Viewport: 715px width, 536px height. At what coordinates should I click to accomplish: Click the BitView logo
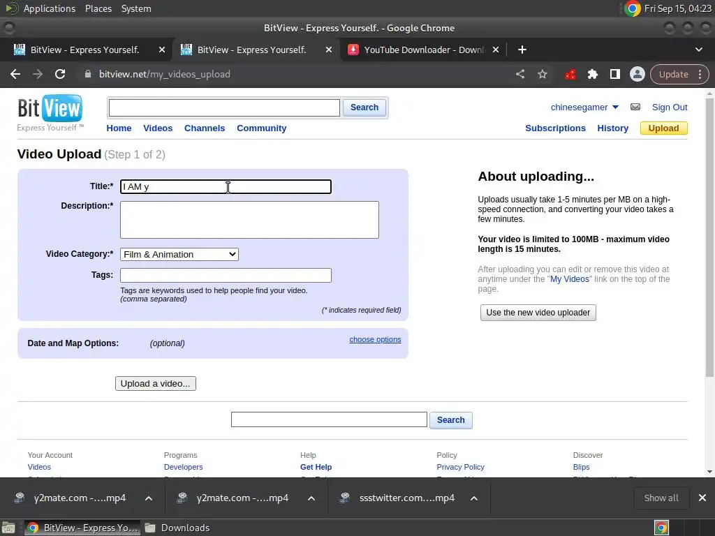tap(50, 112)
